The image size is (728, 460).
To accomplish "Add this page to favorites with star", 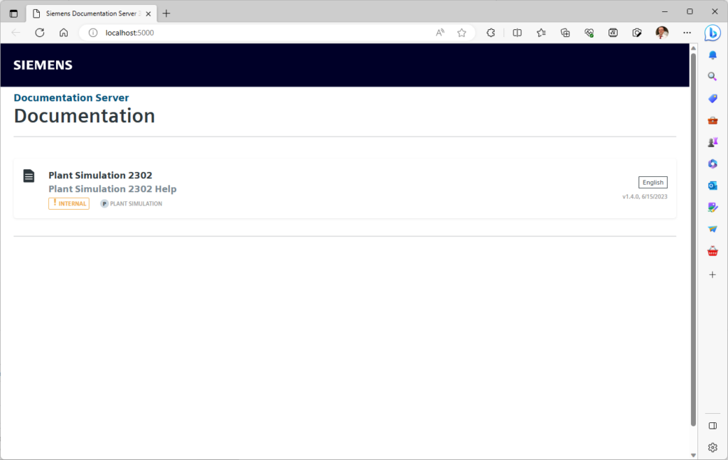I will point(461,33).
